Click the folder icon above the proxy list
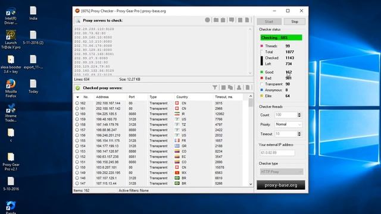381x214 pixels. [216, 20]
